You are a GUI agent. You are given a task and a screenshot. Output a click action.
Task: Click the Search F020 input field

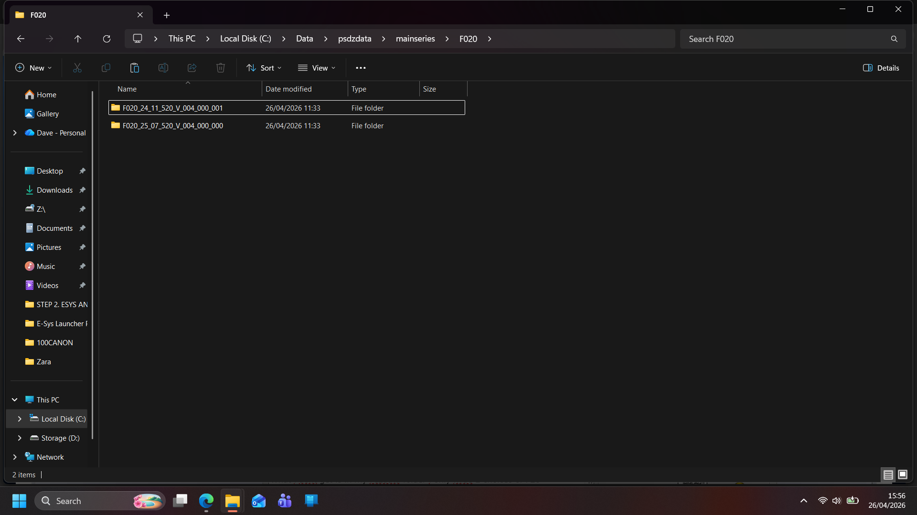pos(783,39)
